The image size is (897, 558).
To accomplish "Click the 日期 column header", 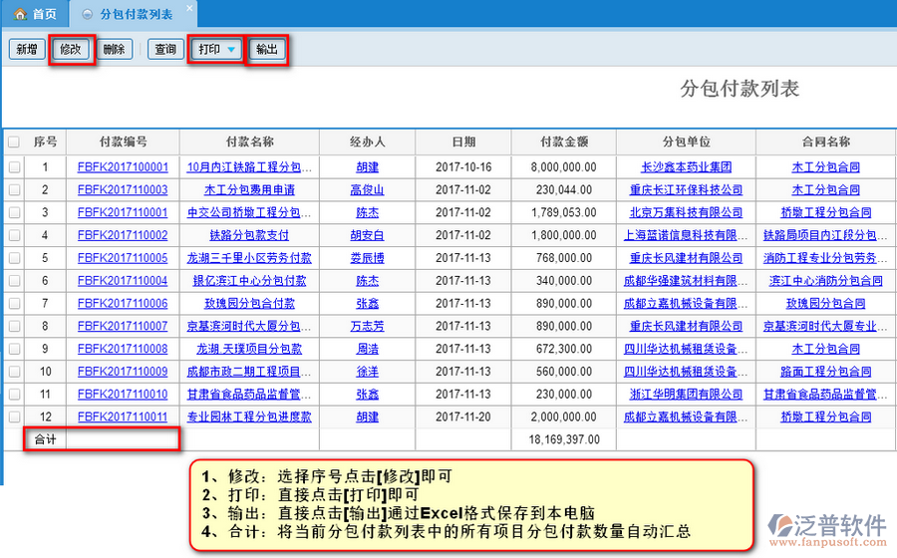I will 463,142.
